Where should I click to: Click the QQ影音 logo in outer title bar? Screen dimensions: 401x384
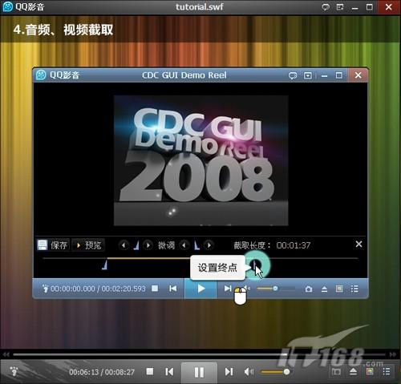pos(8,6)
